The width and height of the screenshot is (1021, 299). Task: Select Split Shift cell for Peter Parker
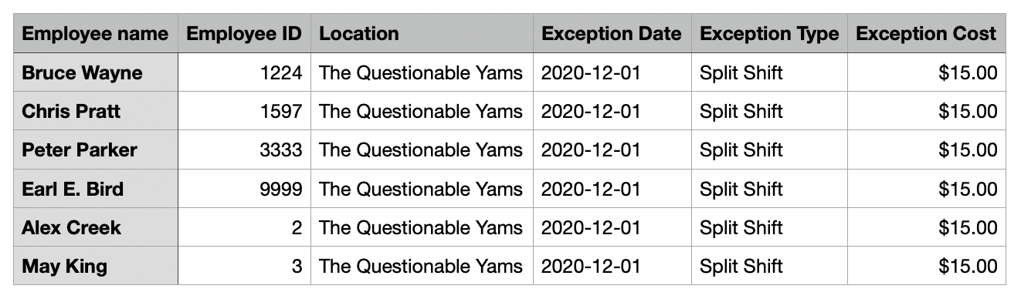point(769,149)
